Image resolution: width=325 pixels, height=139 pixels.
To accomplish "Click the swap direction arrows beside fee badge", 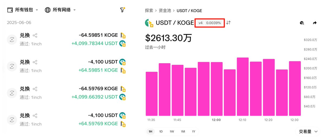I will pos(229,23).
